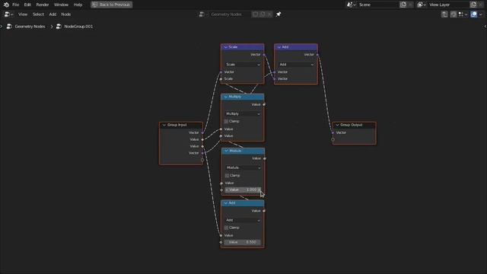Click the Modulo node Value 1.000 field
487x274 pixels.
243,190
